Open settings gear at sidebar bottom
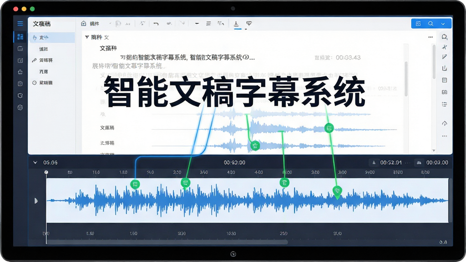This screenshot has height=262, width=466. 20,107
